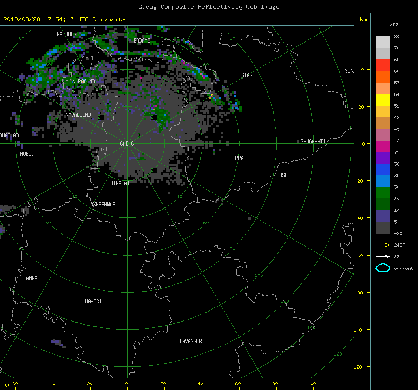Image resolution: width=418 pixels, height=390 pixels.
Task: Click the current legend label
Action: [404, 269]
